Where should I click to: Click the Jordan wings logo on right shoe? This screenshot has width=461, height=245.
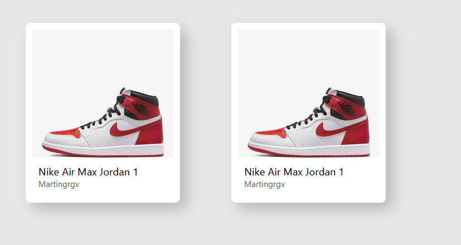pyautogui.click(x=347, y=109)
